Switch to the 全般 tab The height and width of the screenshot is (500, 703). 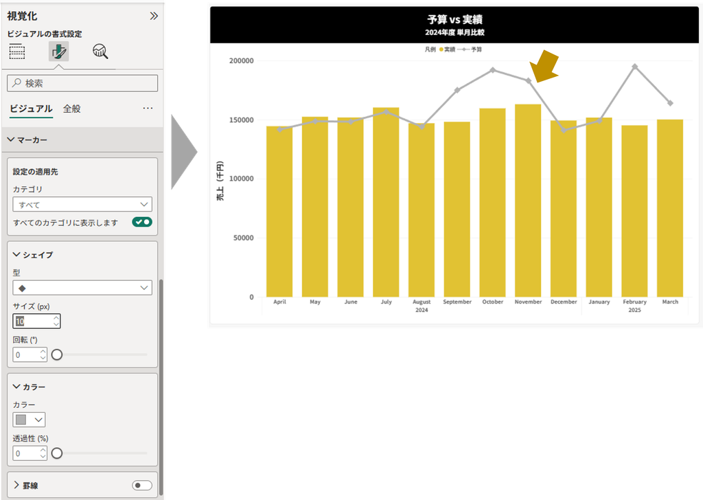pyautogui.click(x=71, y=109)
